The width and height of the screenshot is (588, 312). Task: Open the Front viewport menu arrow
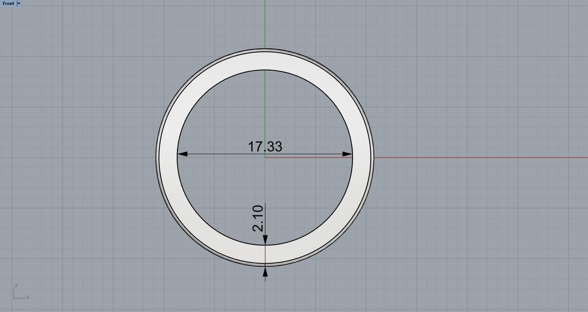19,3
